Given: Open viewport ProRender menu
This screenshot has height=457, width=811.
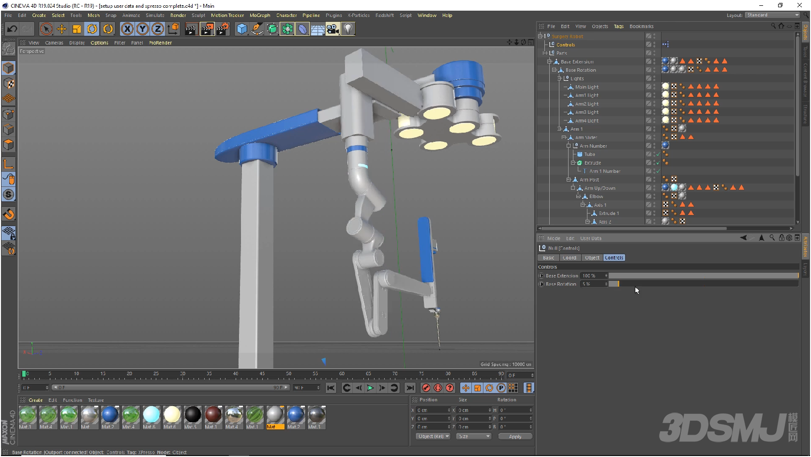Looking at the screenshot, I should pyautogui.click(x=160, y=43).
